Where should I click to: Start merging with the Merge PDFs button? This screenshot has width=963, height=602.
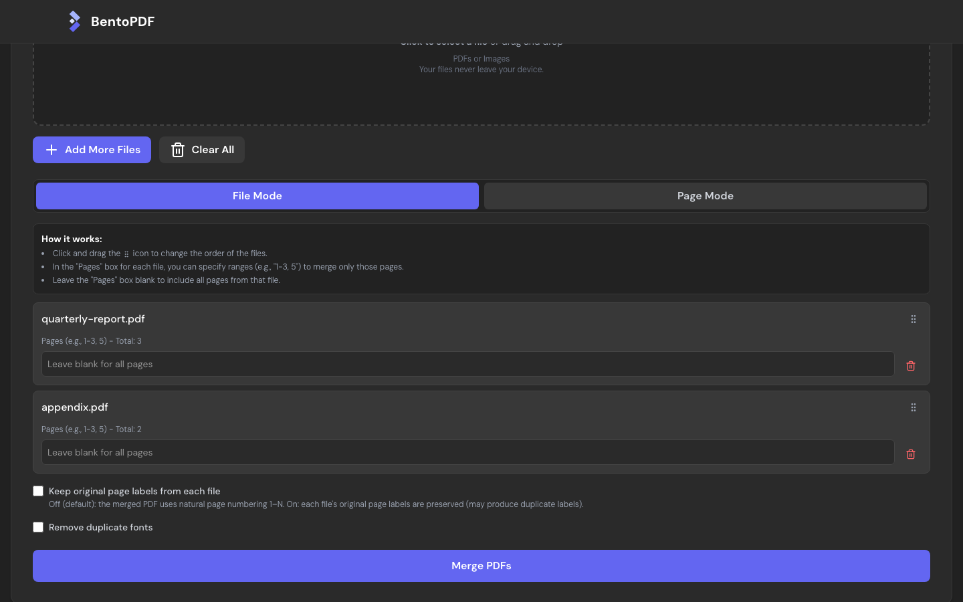point(481,566)
